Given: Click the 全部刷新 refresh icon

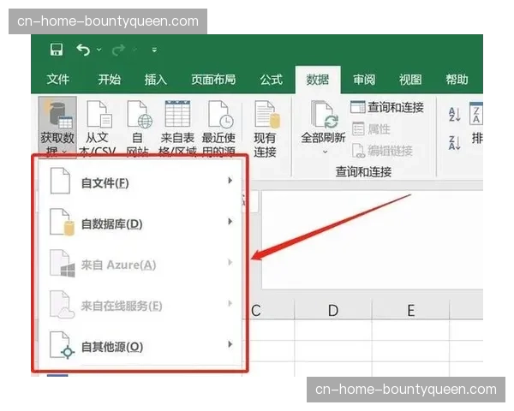Looking at the screenshot, I should pyautogui.click(x=325, y=115).
